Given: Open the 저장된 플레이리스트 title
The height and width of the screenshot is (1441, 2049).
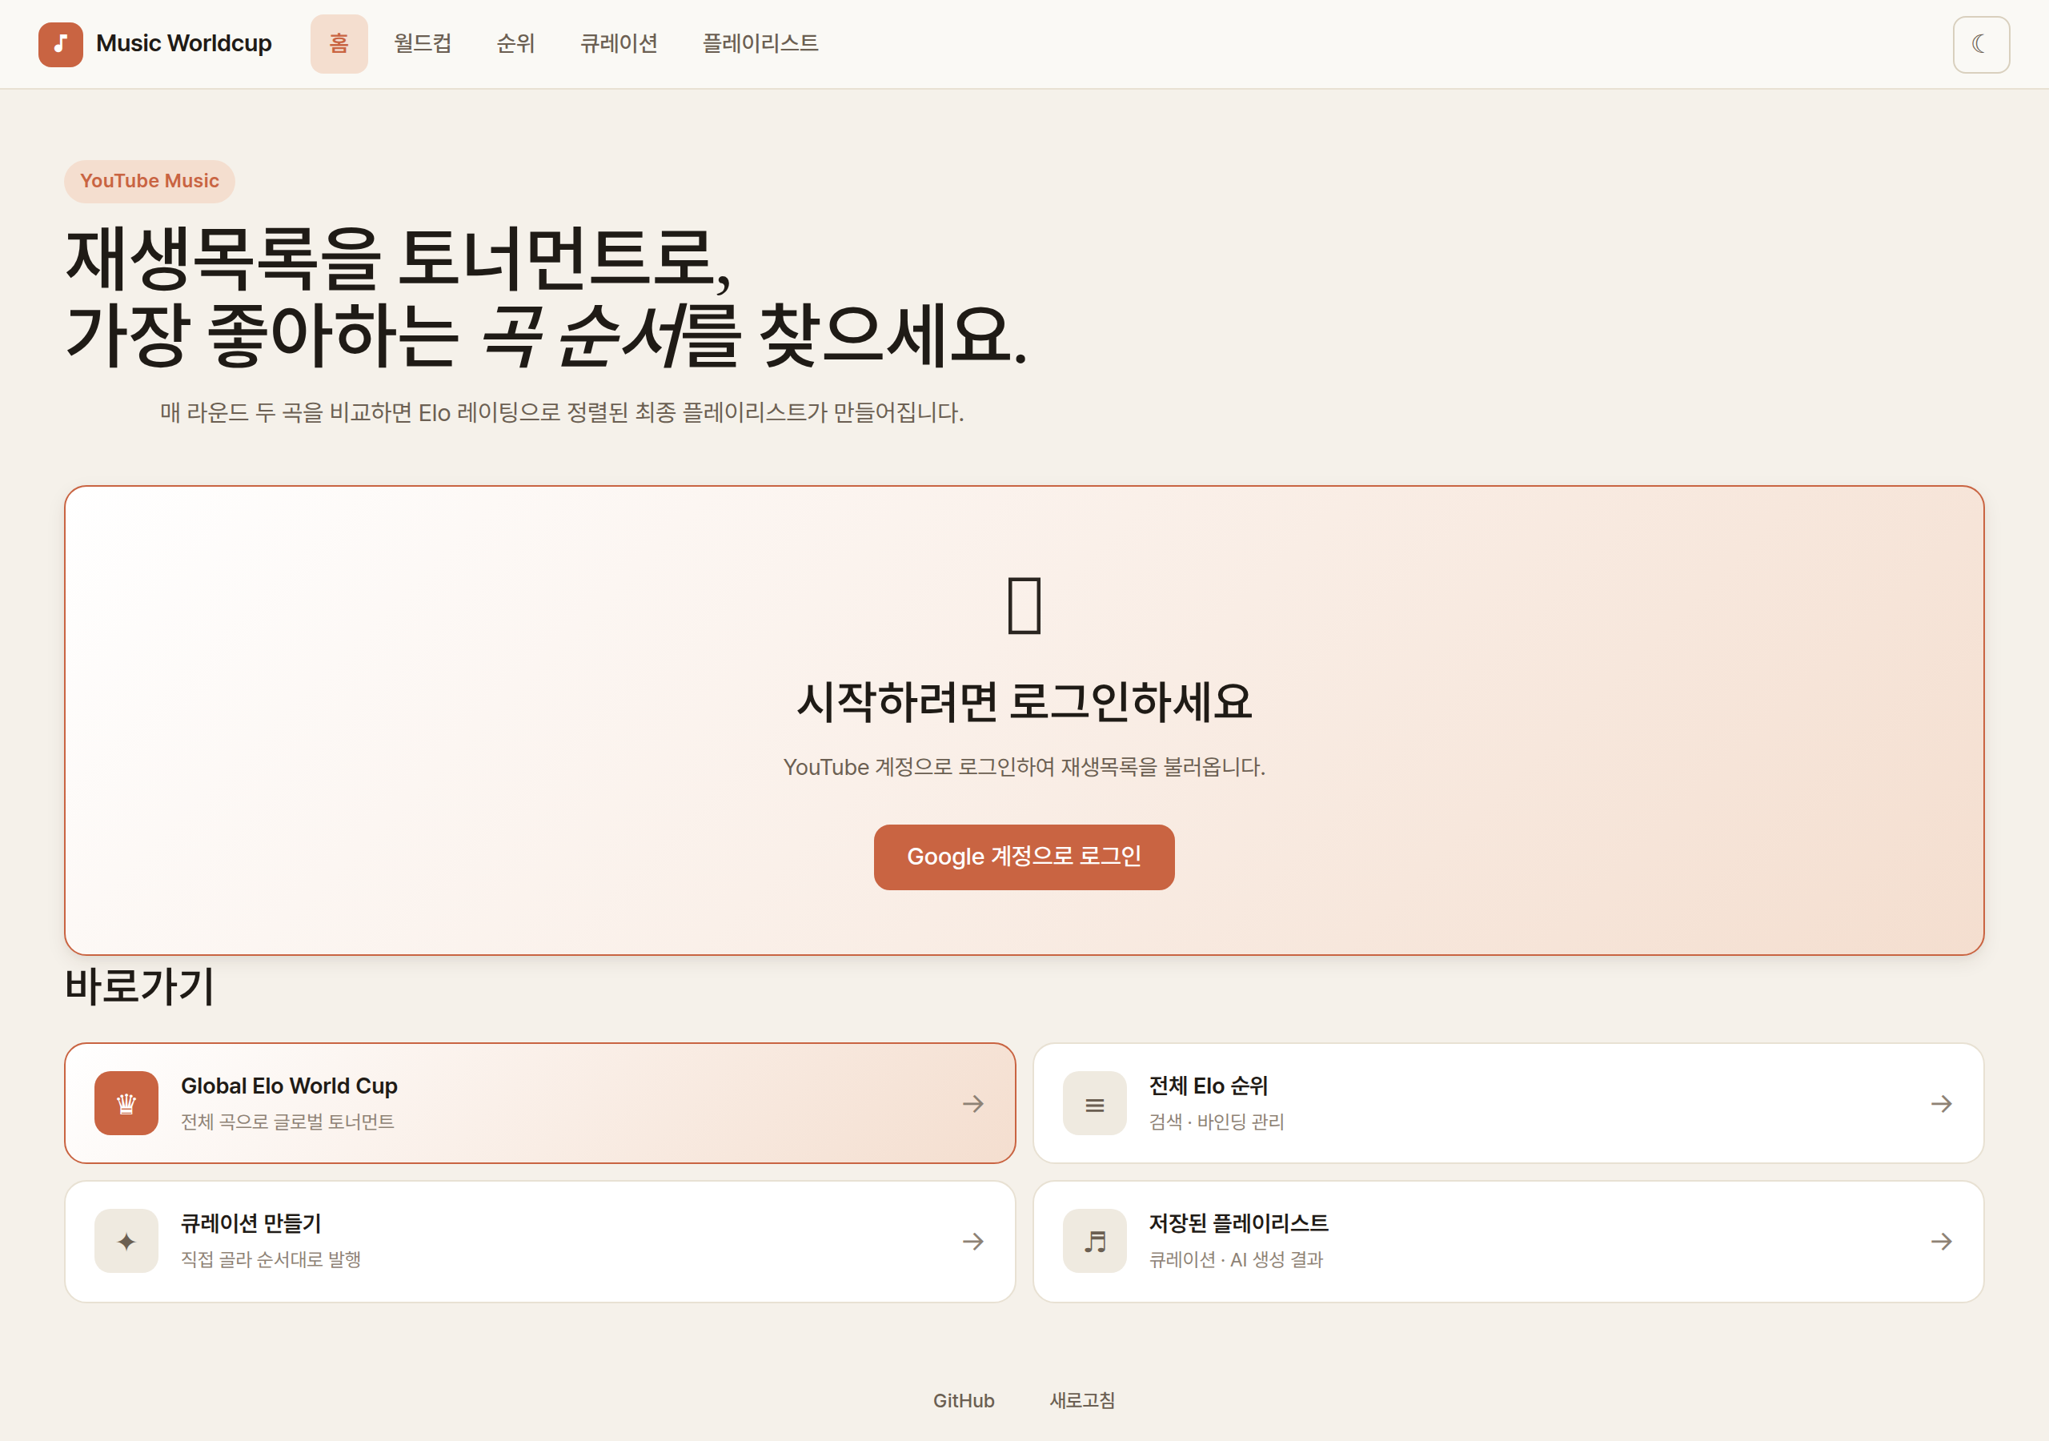Looking at the screenshot, I should click(1239, 1223).
